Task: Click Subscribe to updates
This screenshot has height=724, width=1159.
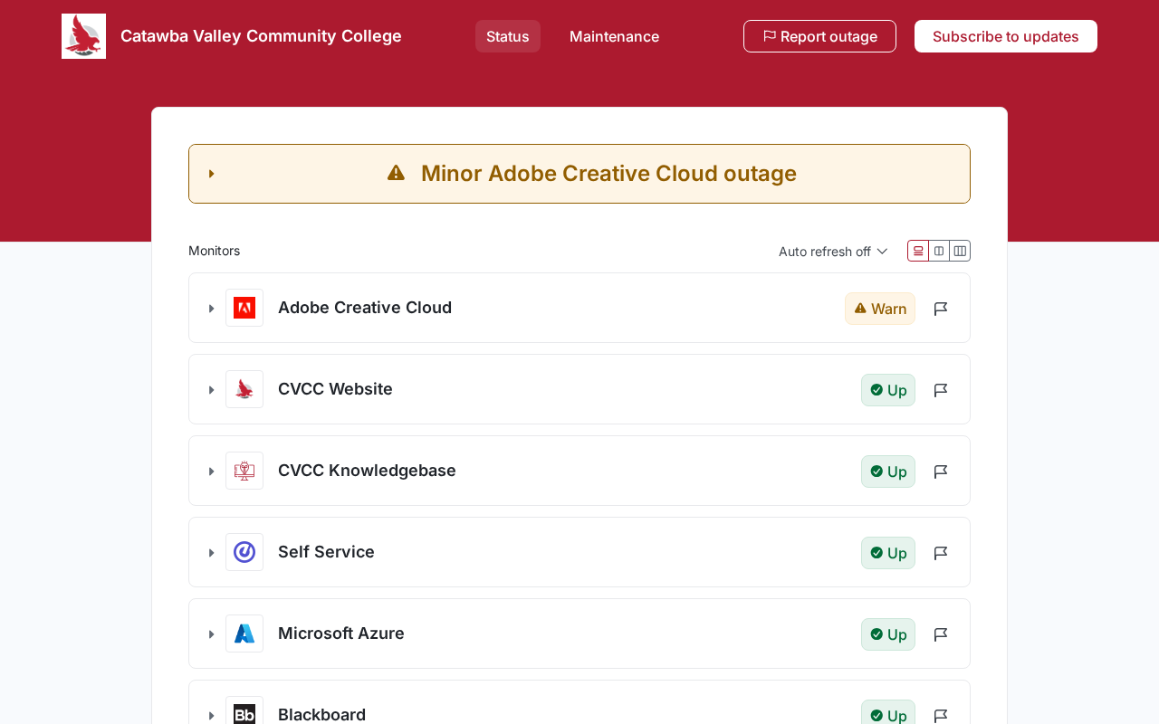Action: (1005, 36)
